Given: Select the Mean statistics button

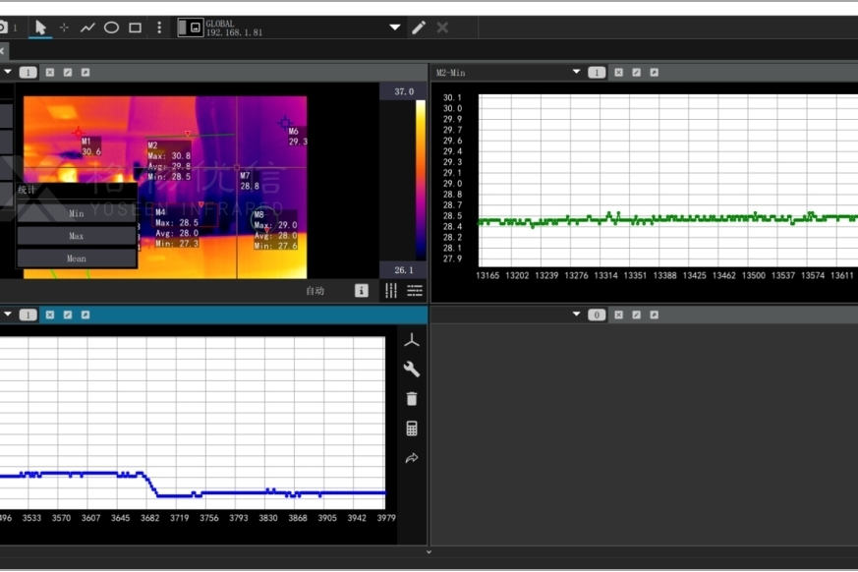Looking at the screenshot, I should [x=77, y=258].
